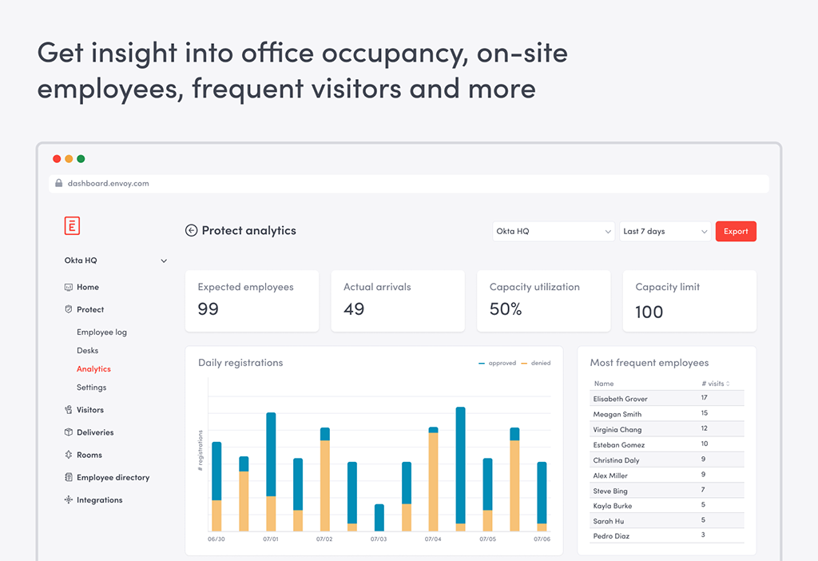Expand the Okta HQ sidebar location chevron
Image resolution: width=818 pixels, height=561 pixels.
164,261
